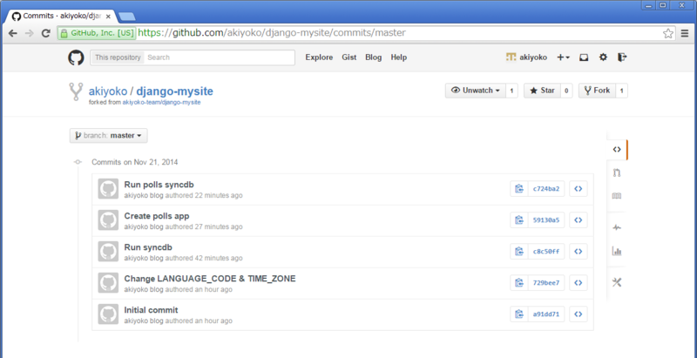Open the Explore menu item
The height and width of the screenshot is (358, 697).
tap(319, 57)
